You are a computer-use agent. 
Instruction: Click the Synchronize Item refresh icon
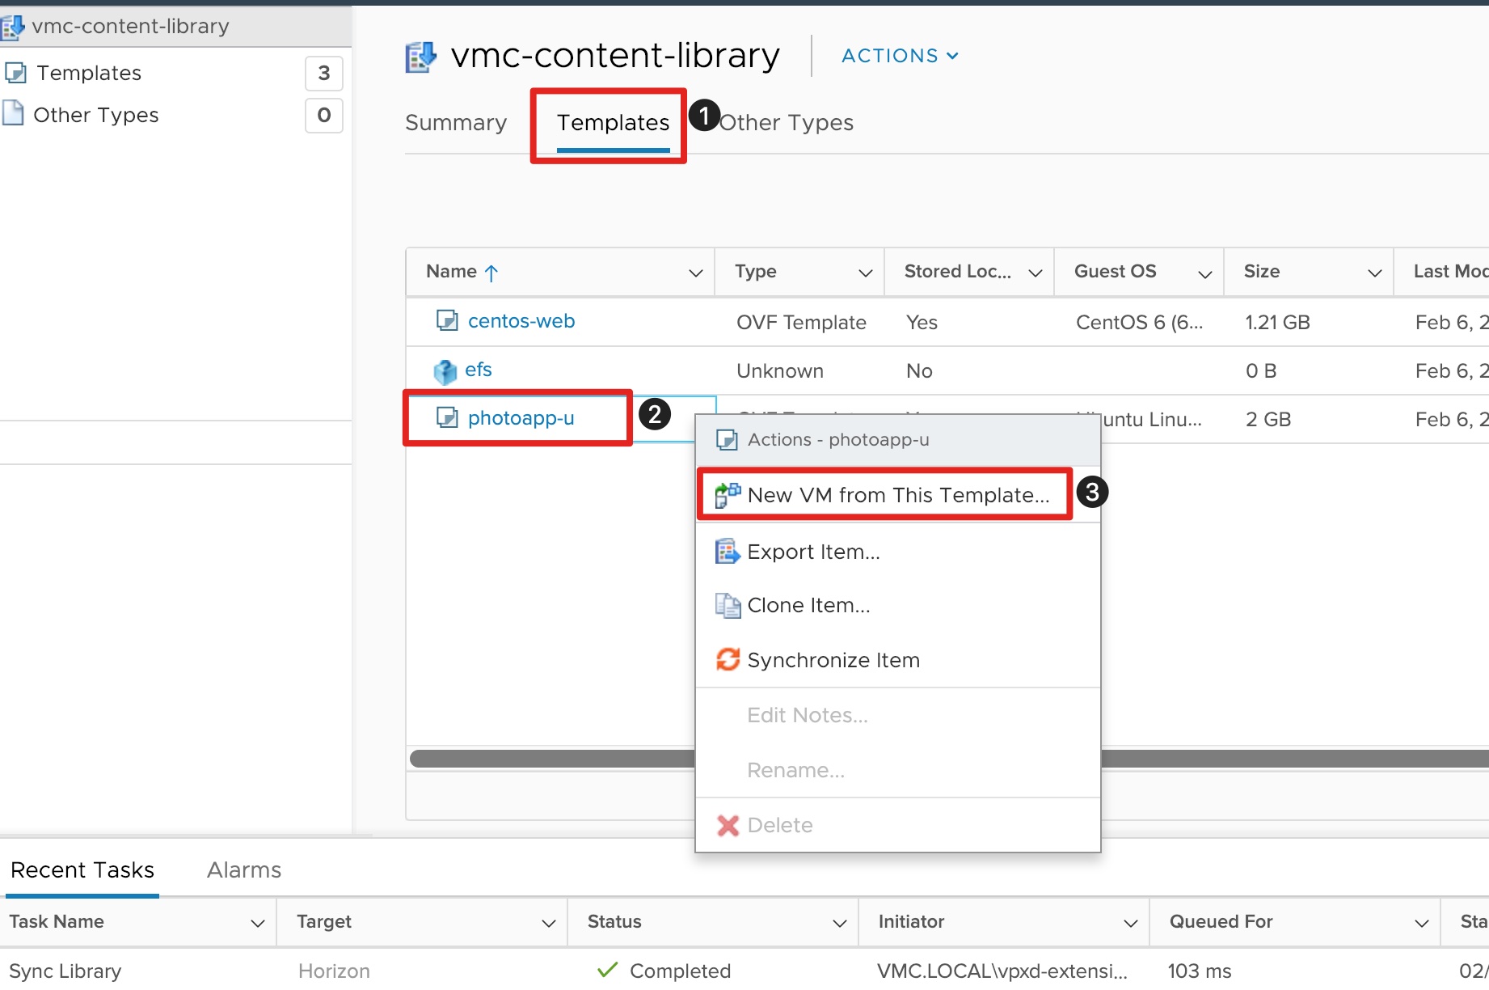[728, 660]
